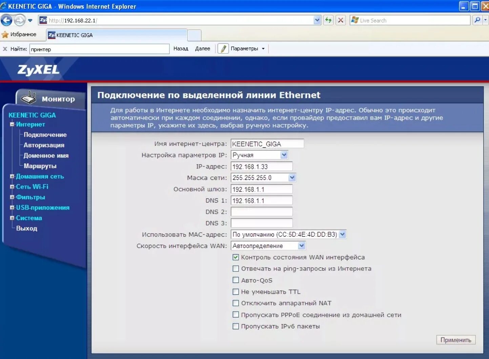
Task: Open Использовать MAC-адрес dropdown
Action: point(289,234)
